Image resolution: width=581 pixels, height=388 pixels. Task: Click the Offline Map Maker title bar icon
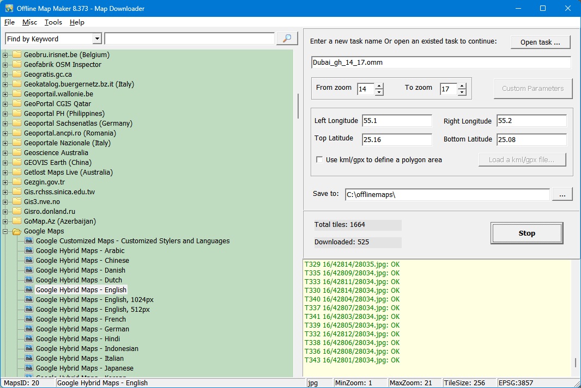tap(9, 8)
